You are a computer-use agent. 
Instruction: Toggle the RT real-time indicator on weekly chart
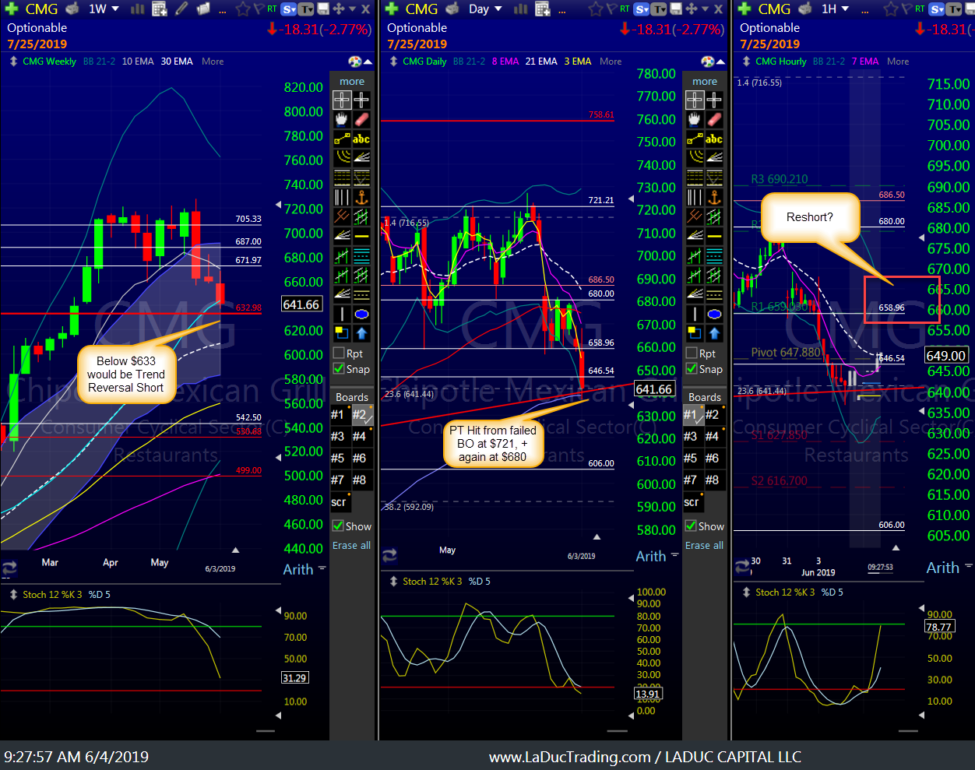(272, 9)
